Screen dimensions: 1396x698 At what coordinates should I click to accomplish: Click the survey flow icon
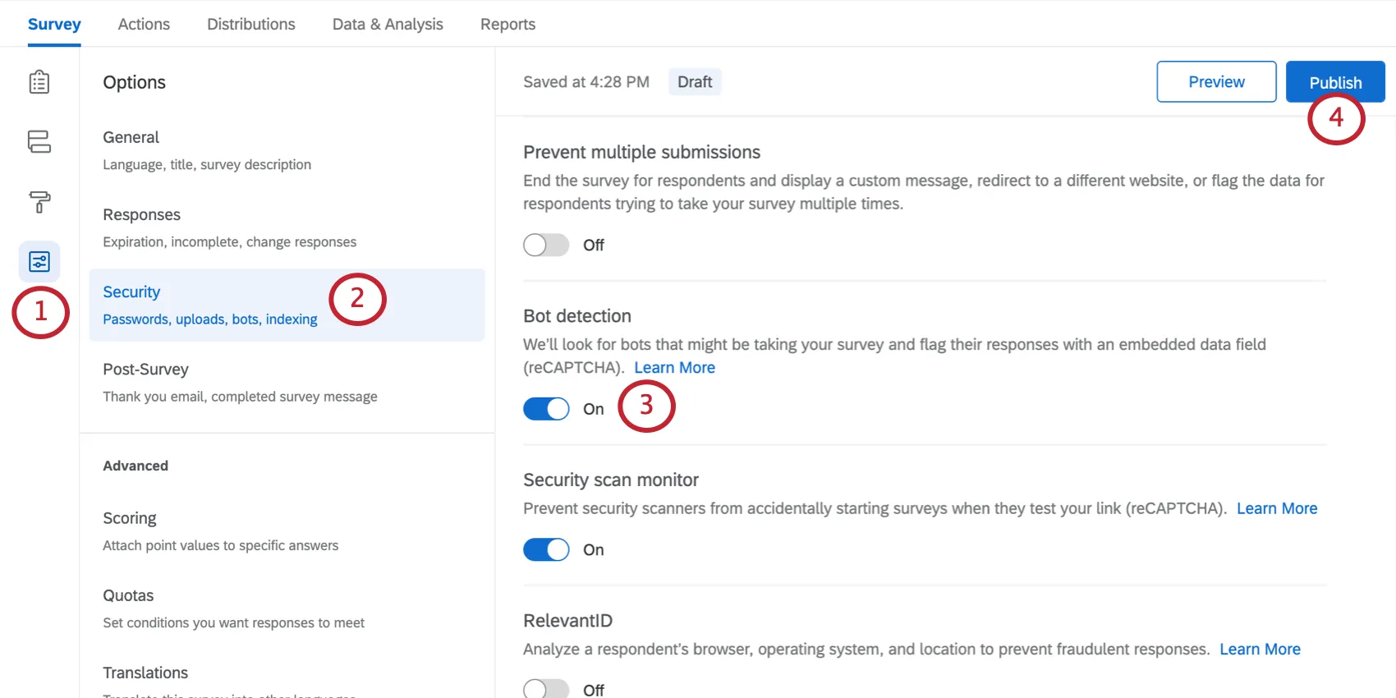(x=39, y=141)
